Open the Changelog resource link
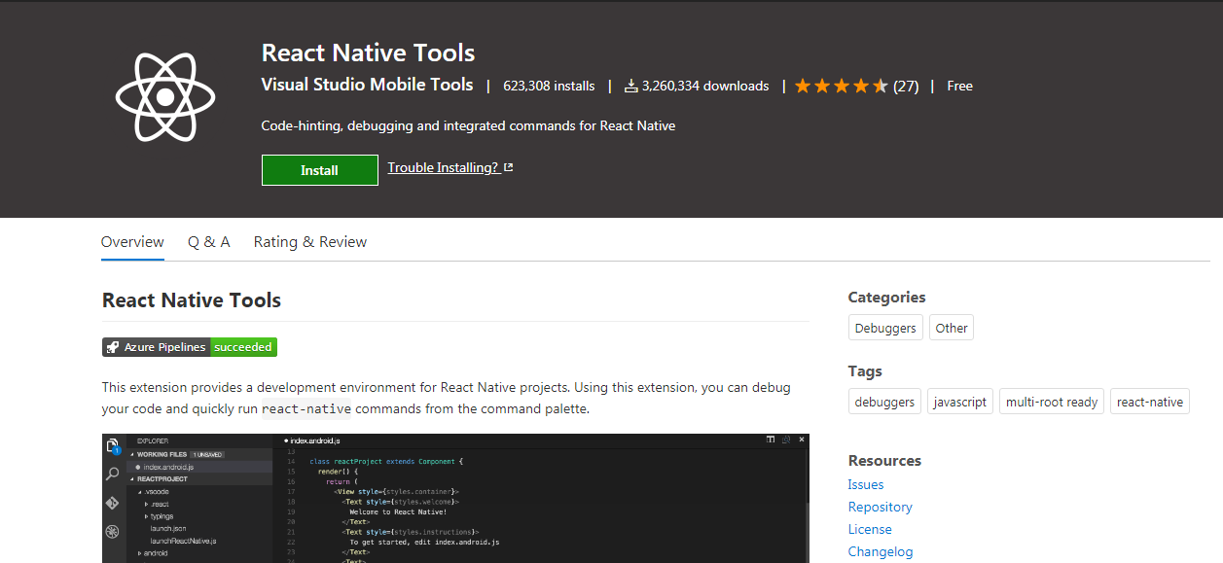The width and height of the screenshot is (1223, 563). 881,551
